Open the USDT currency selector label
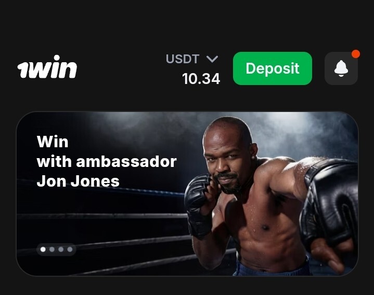 point(183,59)
